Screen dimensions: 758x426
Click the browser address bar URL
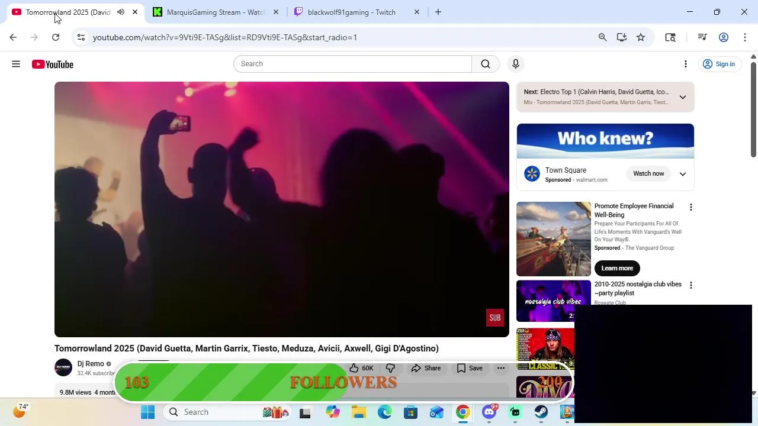pyautogui.click(x=225, y=37)
